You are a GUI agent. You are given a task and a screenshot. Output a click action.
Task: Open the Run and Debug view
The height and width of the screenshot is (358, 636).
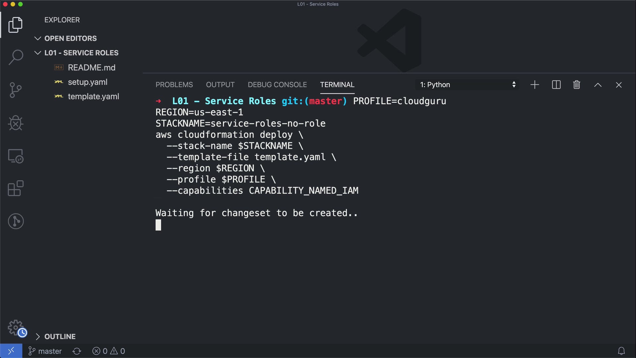[16, 123]
